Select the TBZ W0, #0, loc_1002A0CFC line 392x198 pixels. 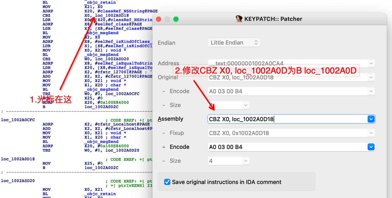(x=92, y=94)
